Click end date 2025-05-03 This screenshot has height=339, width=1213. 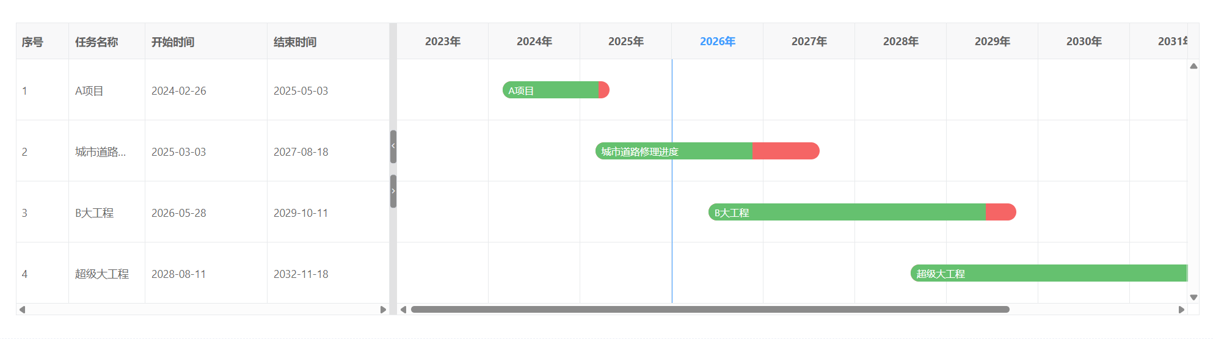[x=301, y=91]
